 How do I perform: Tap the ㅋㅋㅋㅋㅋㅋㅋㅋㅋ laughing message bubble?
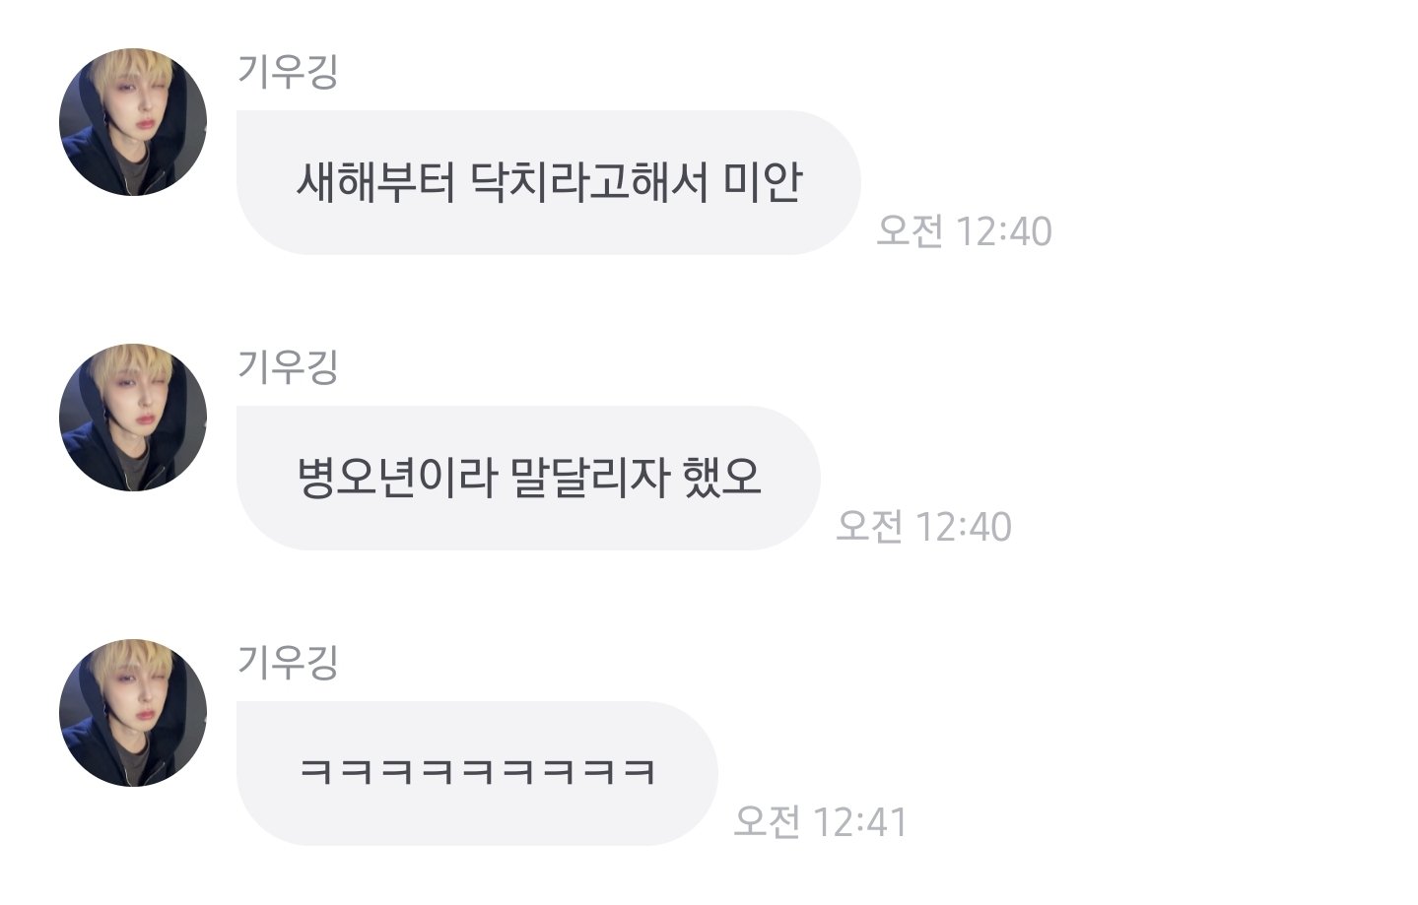[477, 773]
